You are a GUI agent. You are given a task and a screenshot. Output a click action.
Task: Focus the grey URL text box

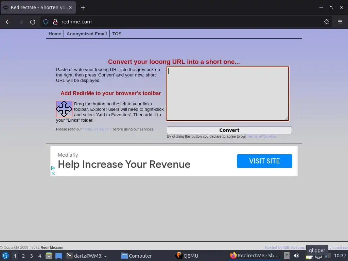[x=228, y=94]
